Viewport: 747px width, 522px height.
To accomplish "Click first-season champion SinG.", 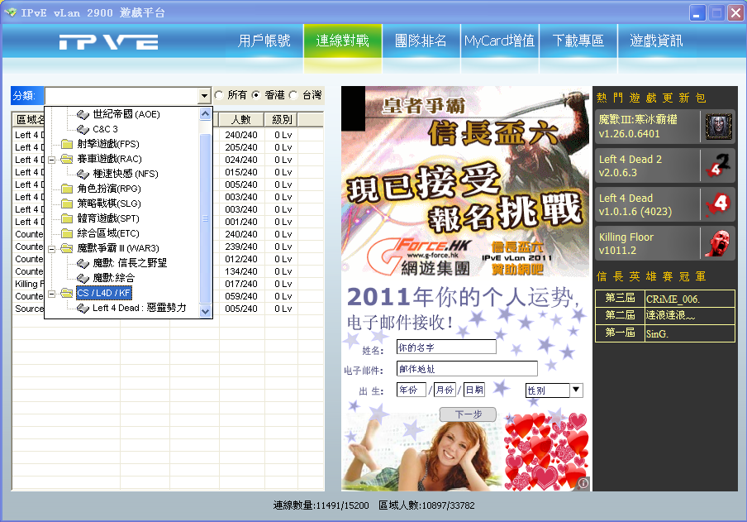I will click(x=657, y=333).
